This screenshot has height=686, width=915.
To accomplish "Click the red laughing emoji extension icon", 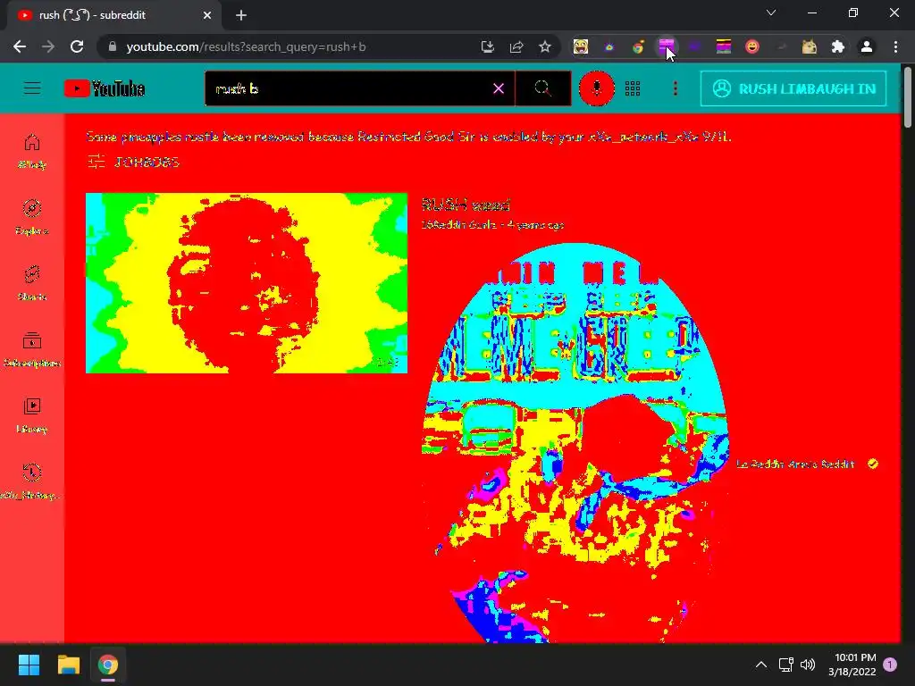I will pyautogui.click(x=752, y=46).
